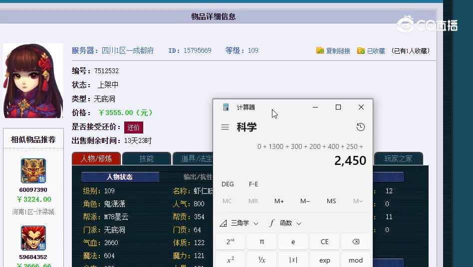This screenshot has width=473, height=267.
Task: Click item number 7512532
Action: point(106,71)
